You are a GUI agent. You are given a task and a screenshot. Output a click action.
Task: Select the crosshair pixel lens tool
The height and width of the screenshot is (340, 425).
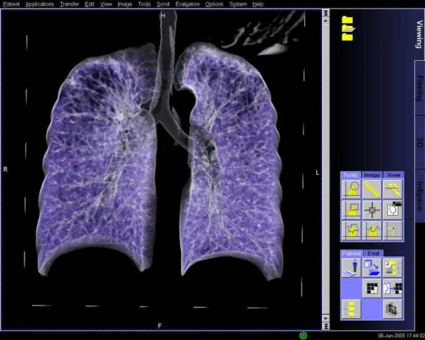(372, 210)
